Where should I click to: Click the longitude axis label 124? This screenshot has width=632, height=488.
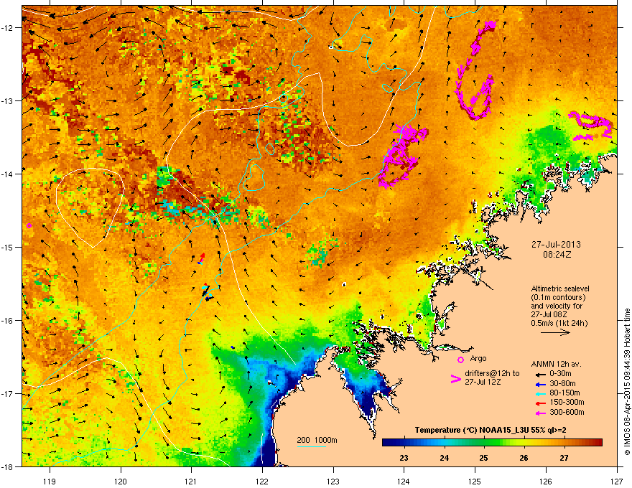[x=404, y=481]
